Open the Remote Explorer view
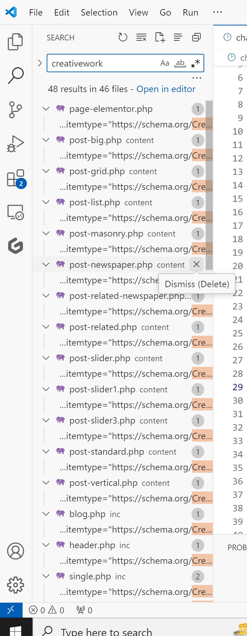 click(16, 212)
